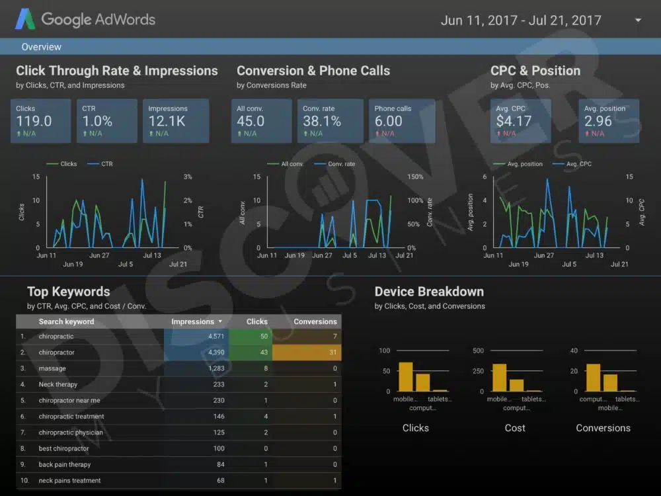
Task: Click the Avg. position legend entry
Action: 518,163
